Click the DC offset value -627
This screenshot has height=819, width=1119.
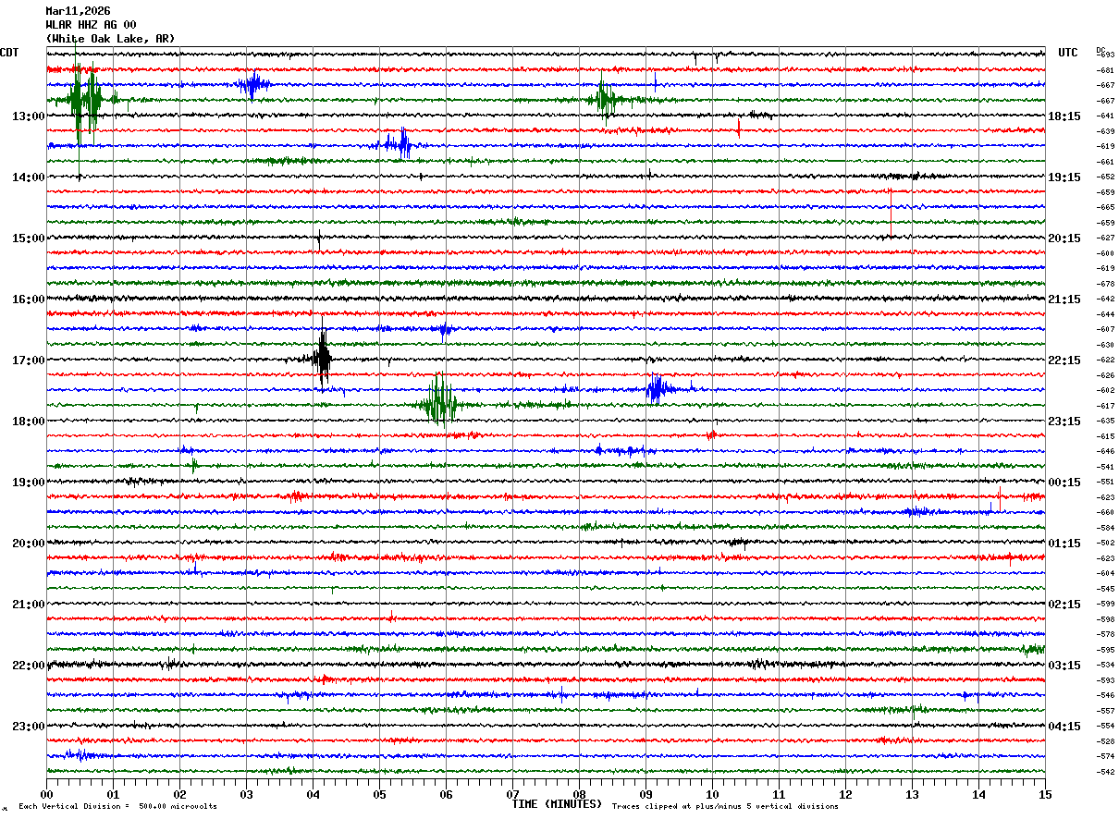(1105, 238)
